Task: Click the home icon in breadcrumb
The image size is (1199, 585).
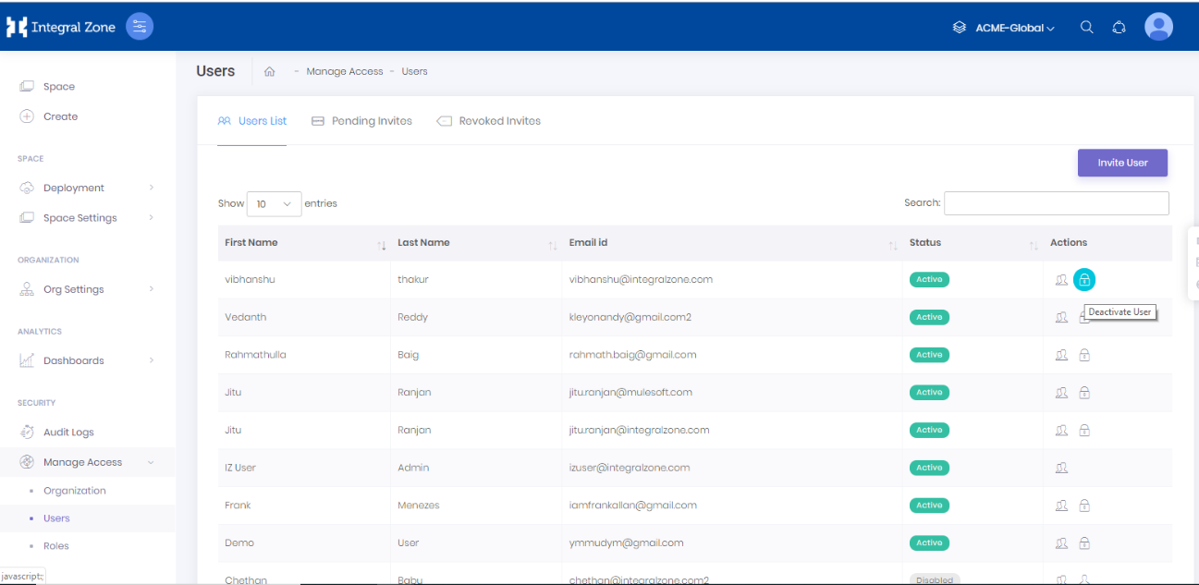Action: [270, 71]
